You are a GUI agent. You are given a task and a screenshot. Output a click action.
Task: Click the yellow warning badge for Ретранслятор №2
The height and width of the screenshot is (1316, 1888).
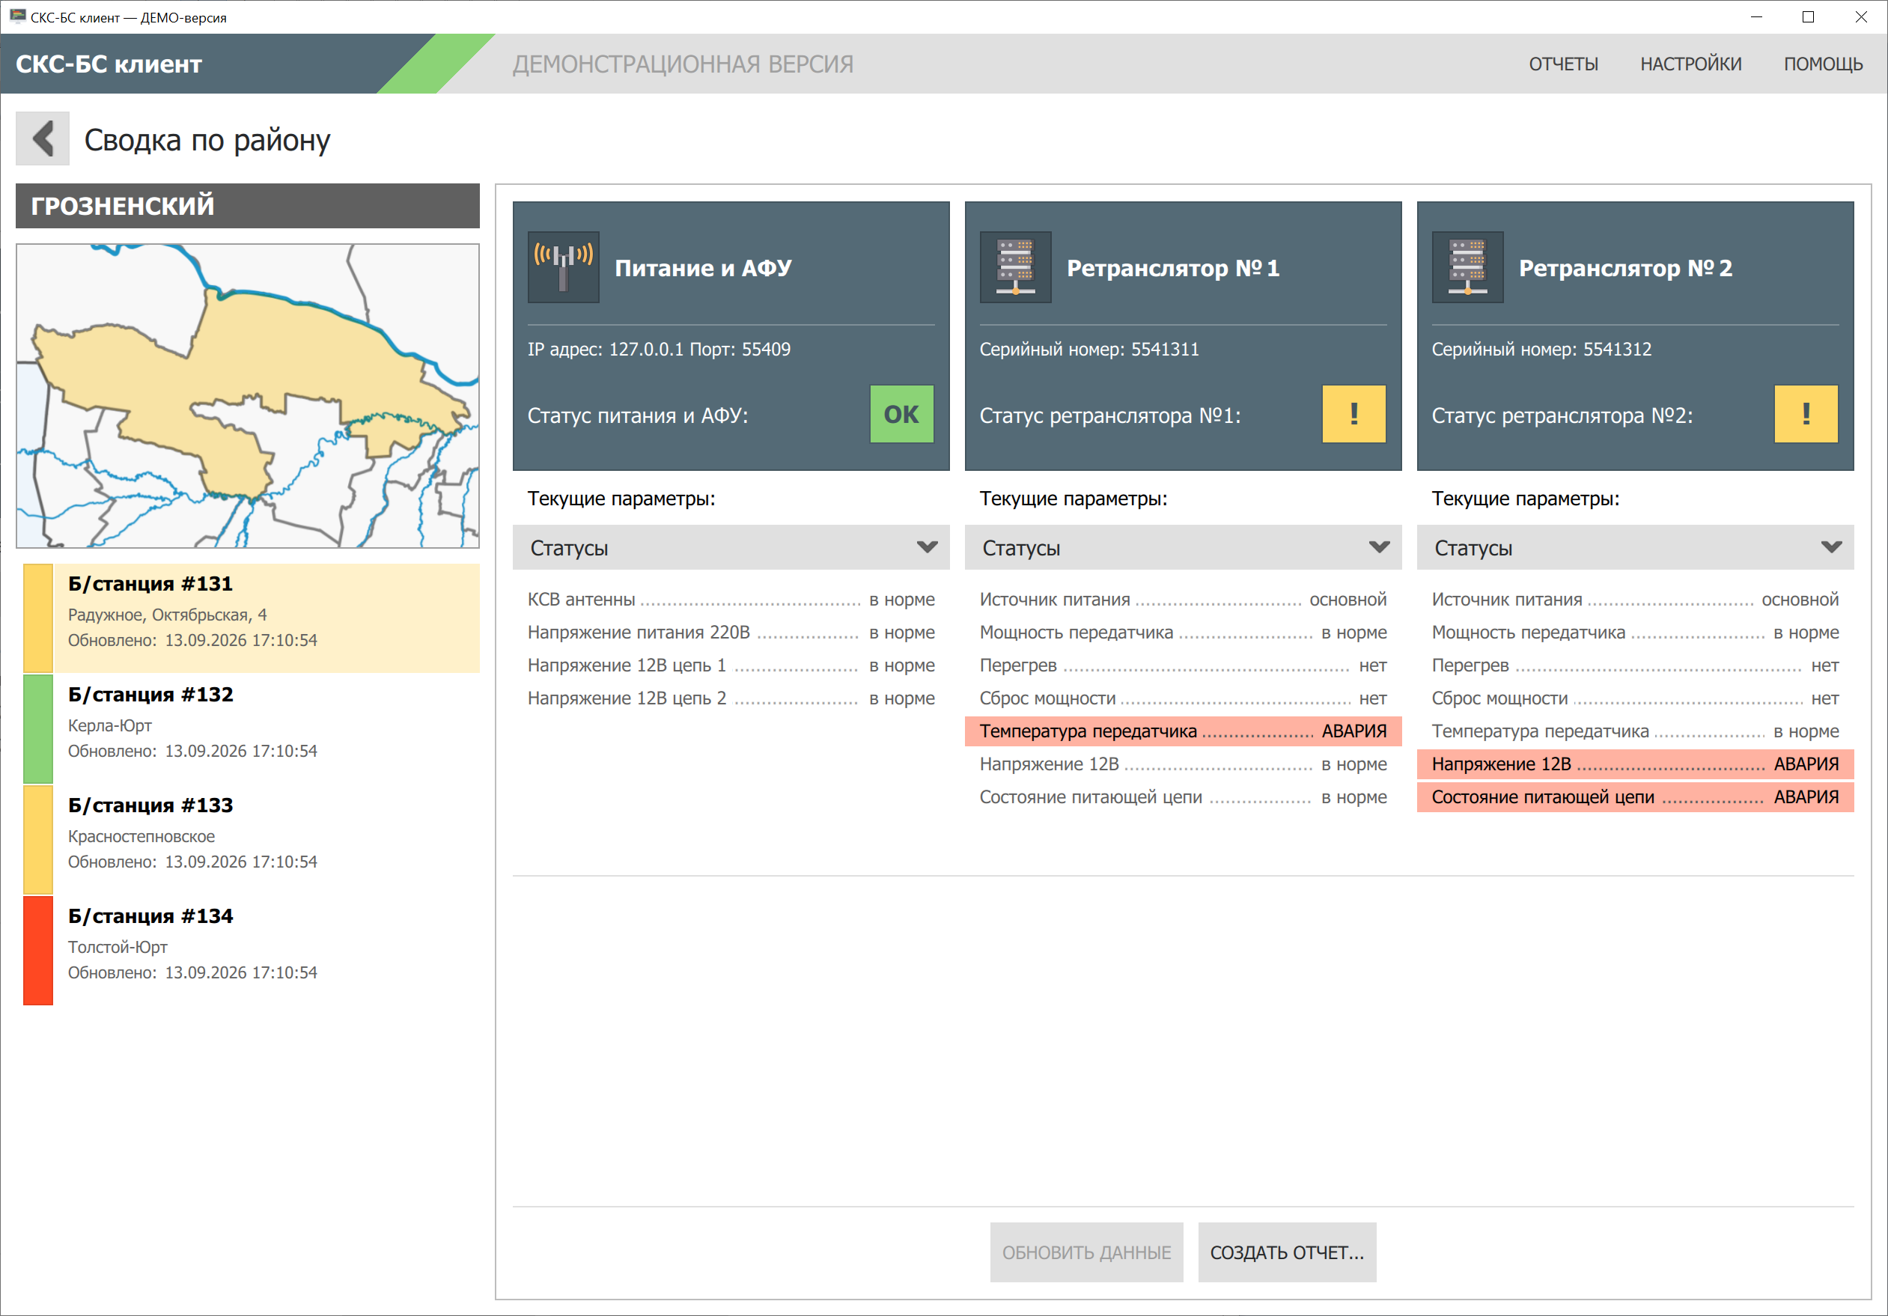point(1806,415)
